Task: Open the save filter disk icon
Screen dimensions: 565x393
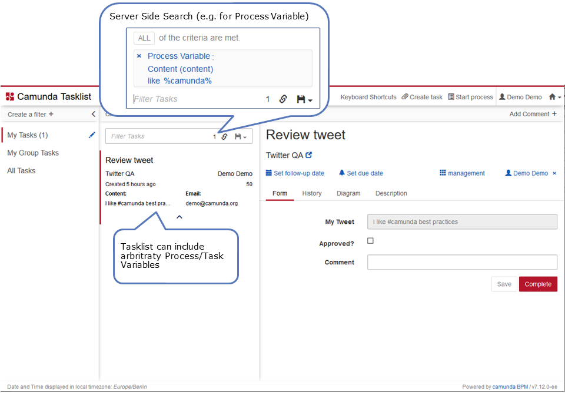Action: pyautogui.click(x=238, y=136)
